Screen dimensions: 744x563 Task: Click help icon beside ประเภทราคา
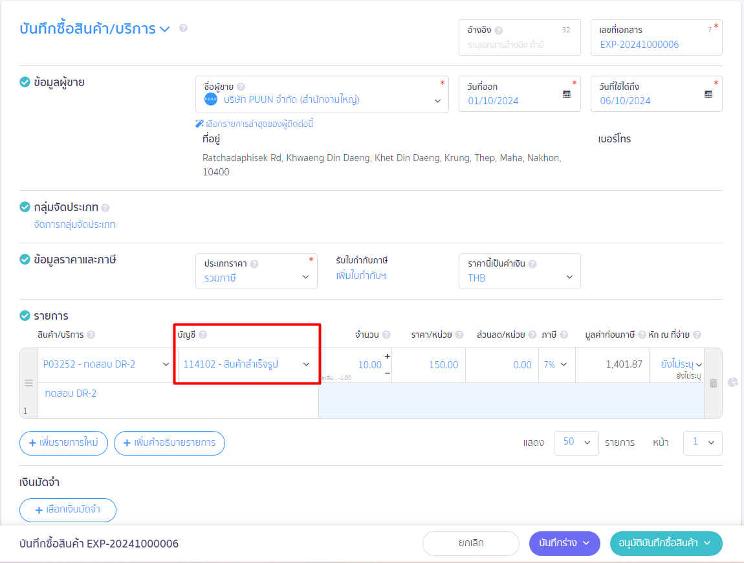pos(254,264)
